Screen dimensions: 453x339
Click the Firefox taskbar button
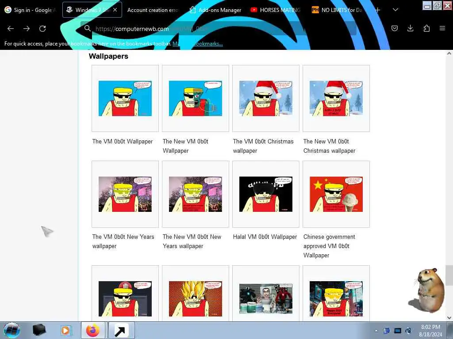click(x=93, y=330)
